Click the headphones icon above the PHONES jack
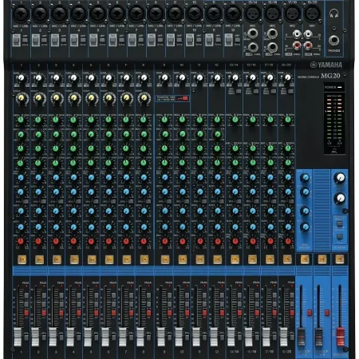 333,14
